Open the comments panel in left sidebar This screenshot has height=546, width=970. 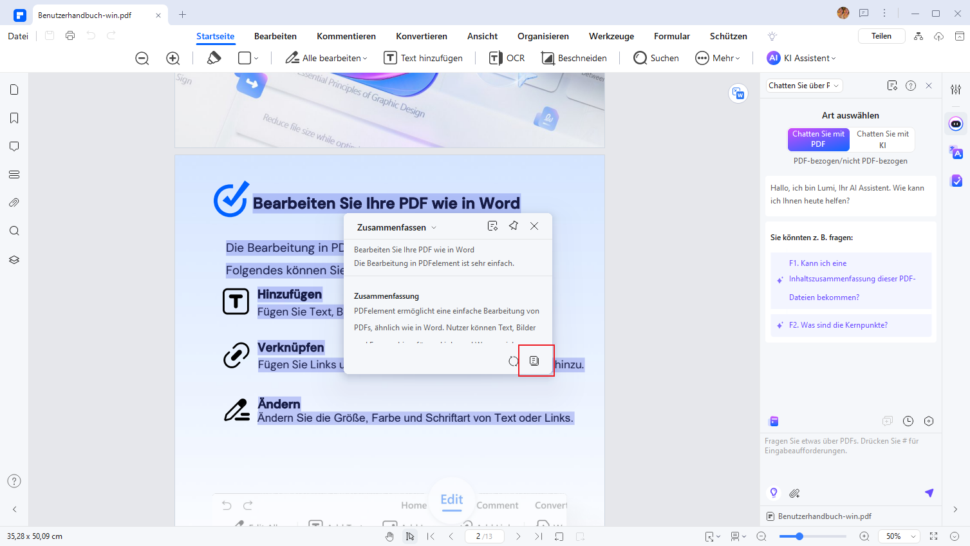click(x=14, y=146)
